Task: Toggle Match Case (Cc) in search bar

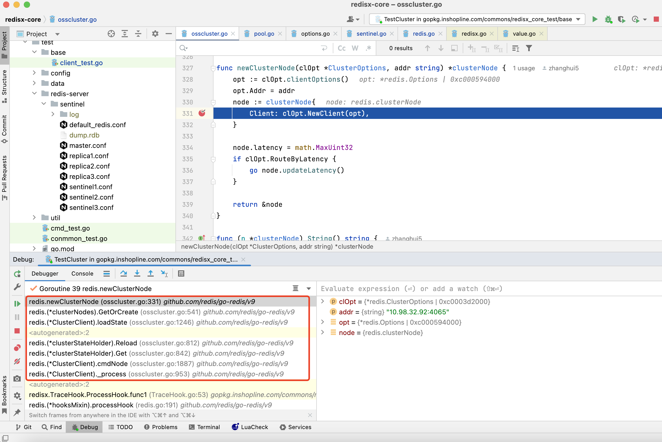Action: pyautogui.click(x=342, y=48)
